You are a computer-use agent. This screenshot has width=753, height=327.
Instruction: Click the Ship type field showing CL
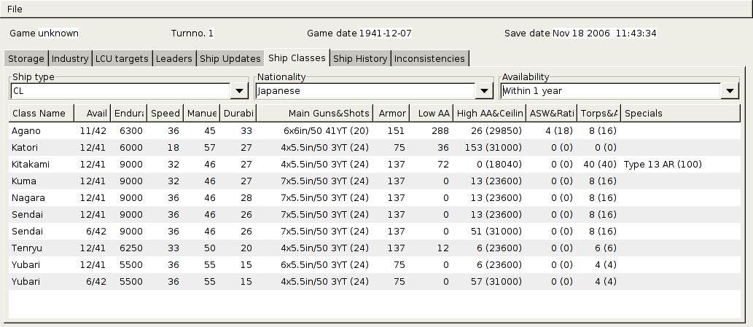point(120,90)
